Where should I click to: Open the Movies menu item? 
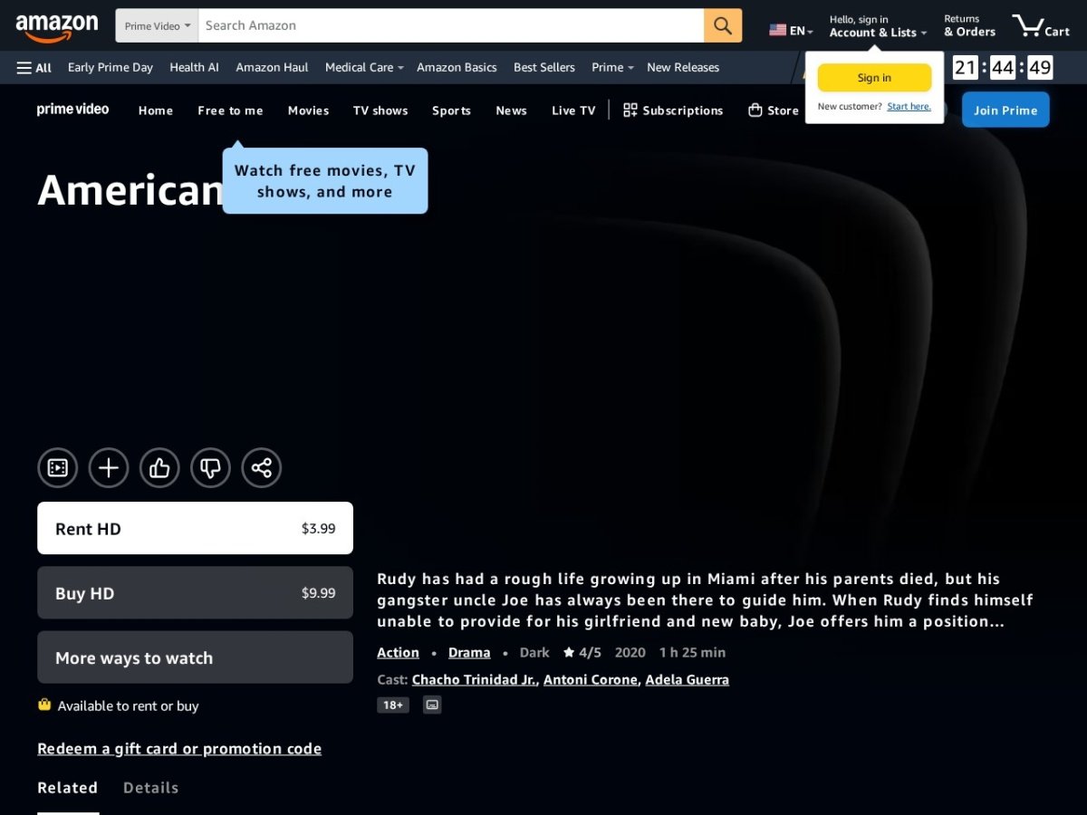[308, 110]
